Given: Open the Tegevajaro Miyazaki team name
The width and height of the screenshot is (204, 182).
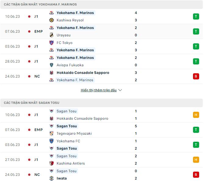Looking at the screenshot, I should 74,133.
